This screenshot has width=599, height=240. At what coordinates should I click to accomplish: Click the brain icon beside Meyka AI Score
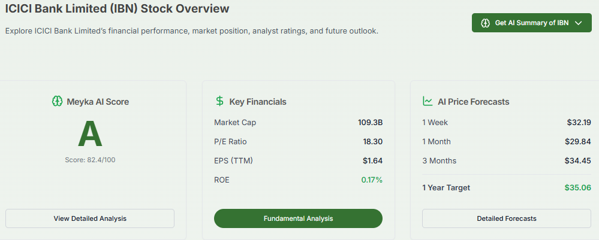(57, 101)
